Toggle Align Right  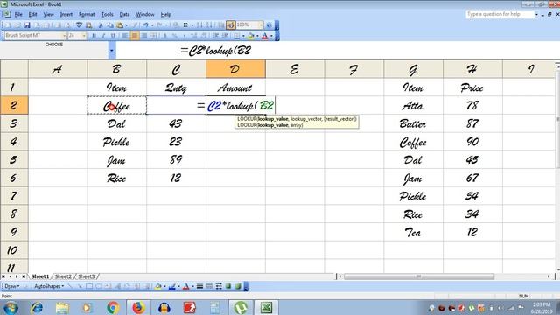(144, 36)
